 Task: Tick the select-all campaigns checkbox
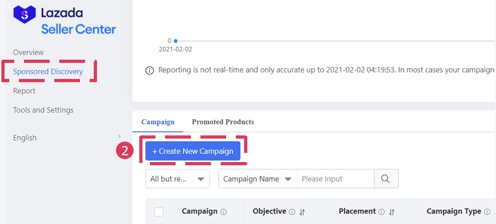click(x=159, y=212)
